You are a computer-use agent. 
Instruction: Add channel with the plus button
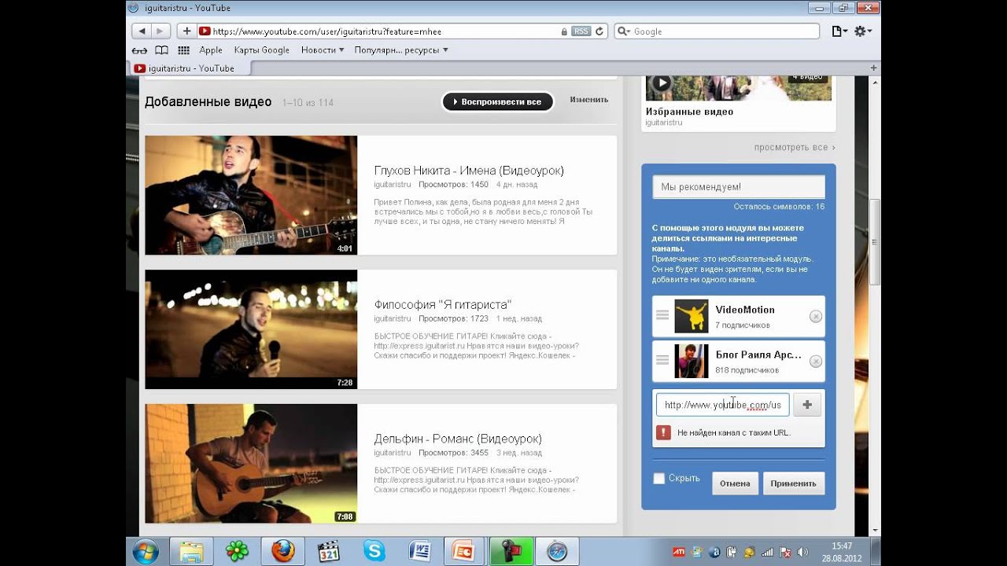(807, 405)
